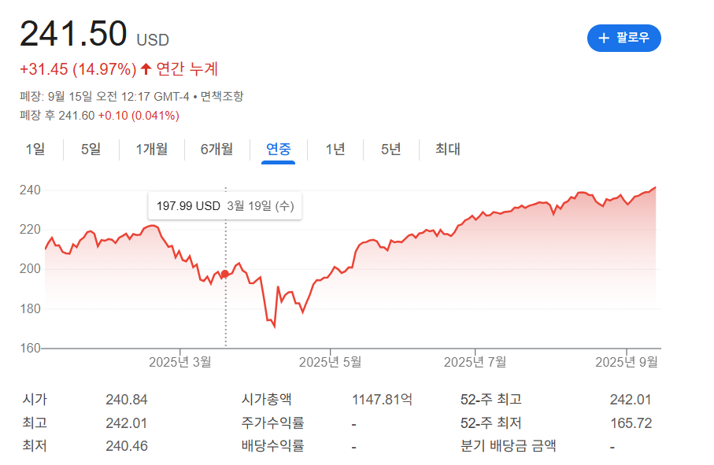
Task: Click the red upward arrow next to 연간 누계
Action: [144, 69]
